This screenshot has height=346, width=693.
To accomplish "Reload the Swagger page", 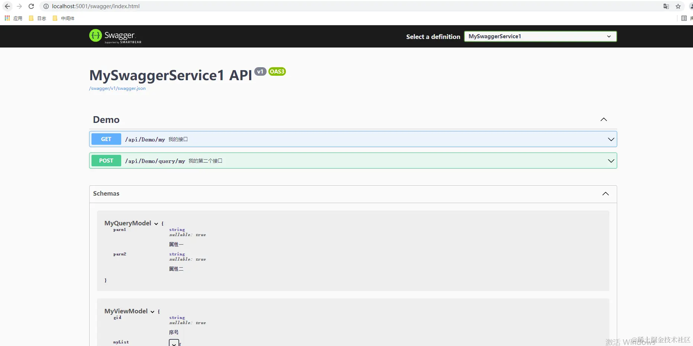I will pos(31,6).
